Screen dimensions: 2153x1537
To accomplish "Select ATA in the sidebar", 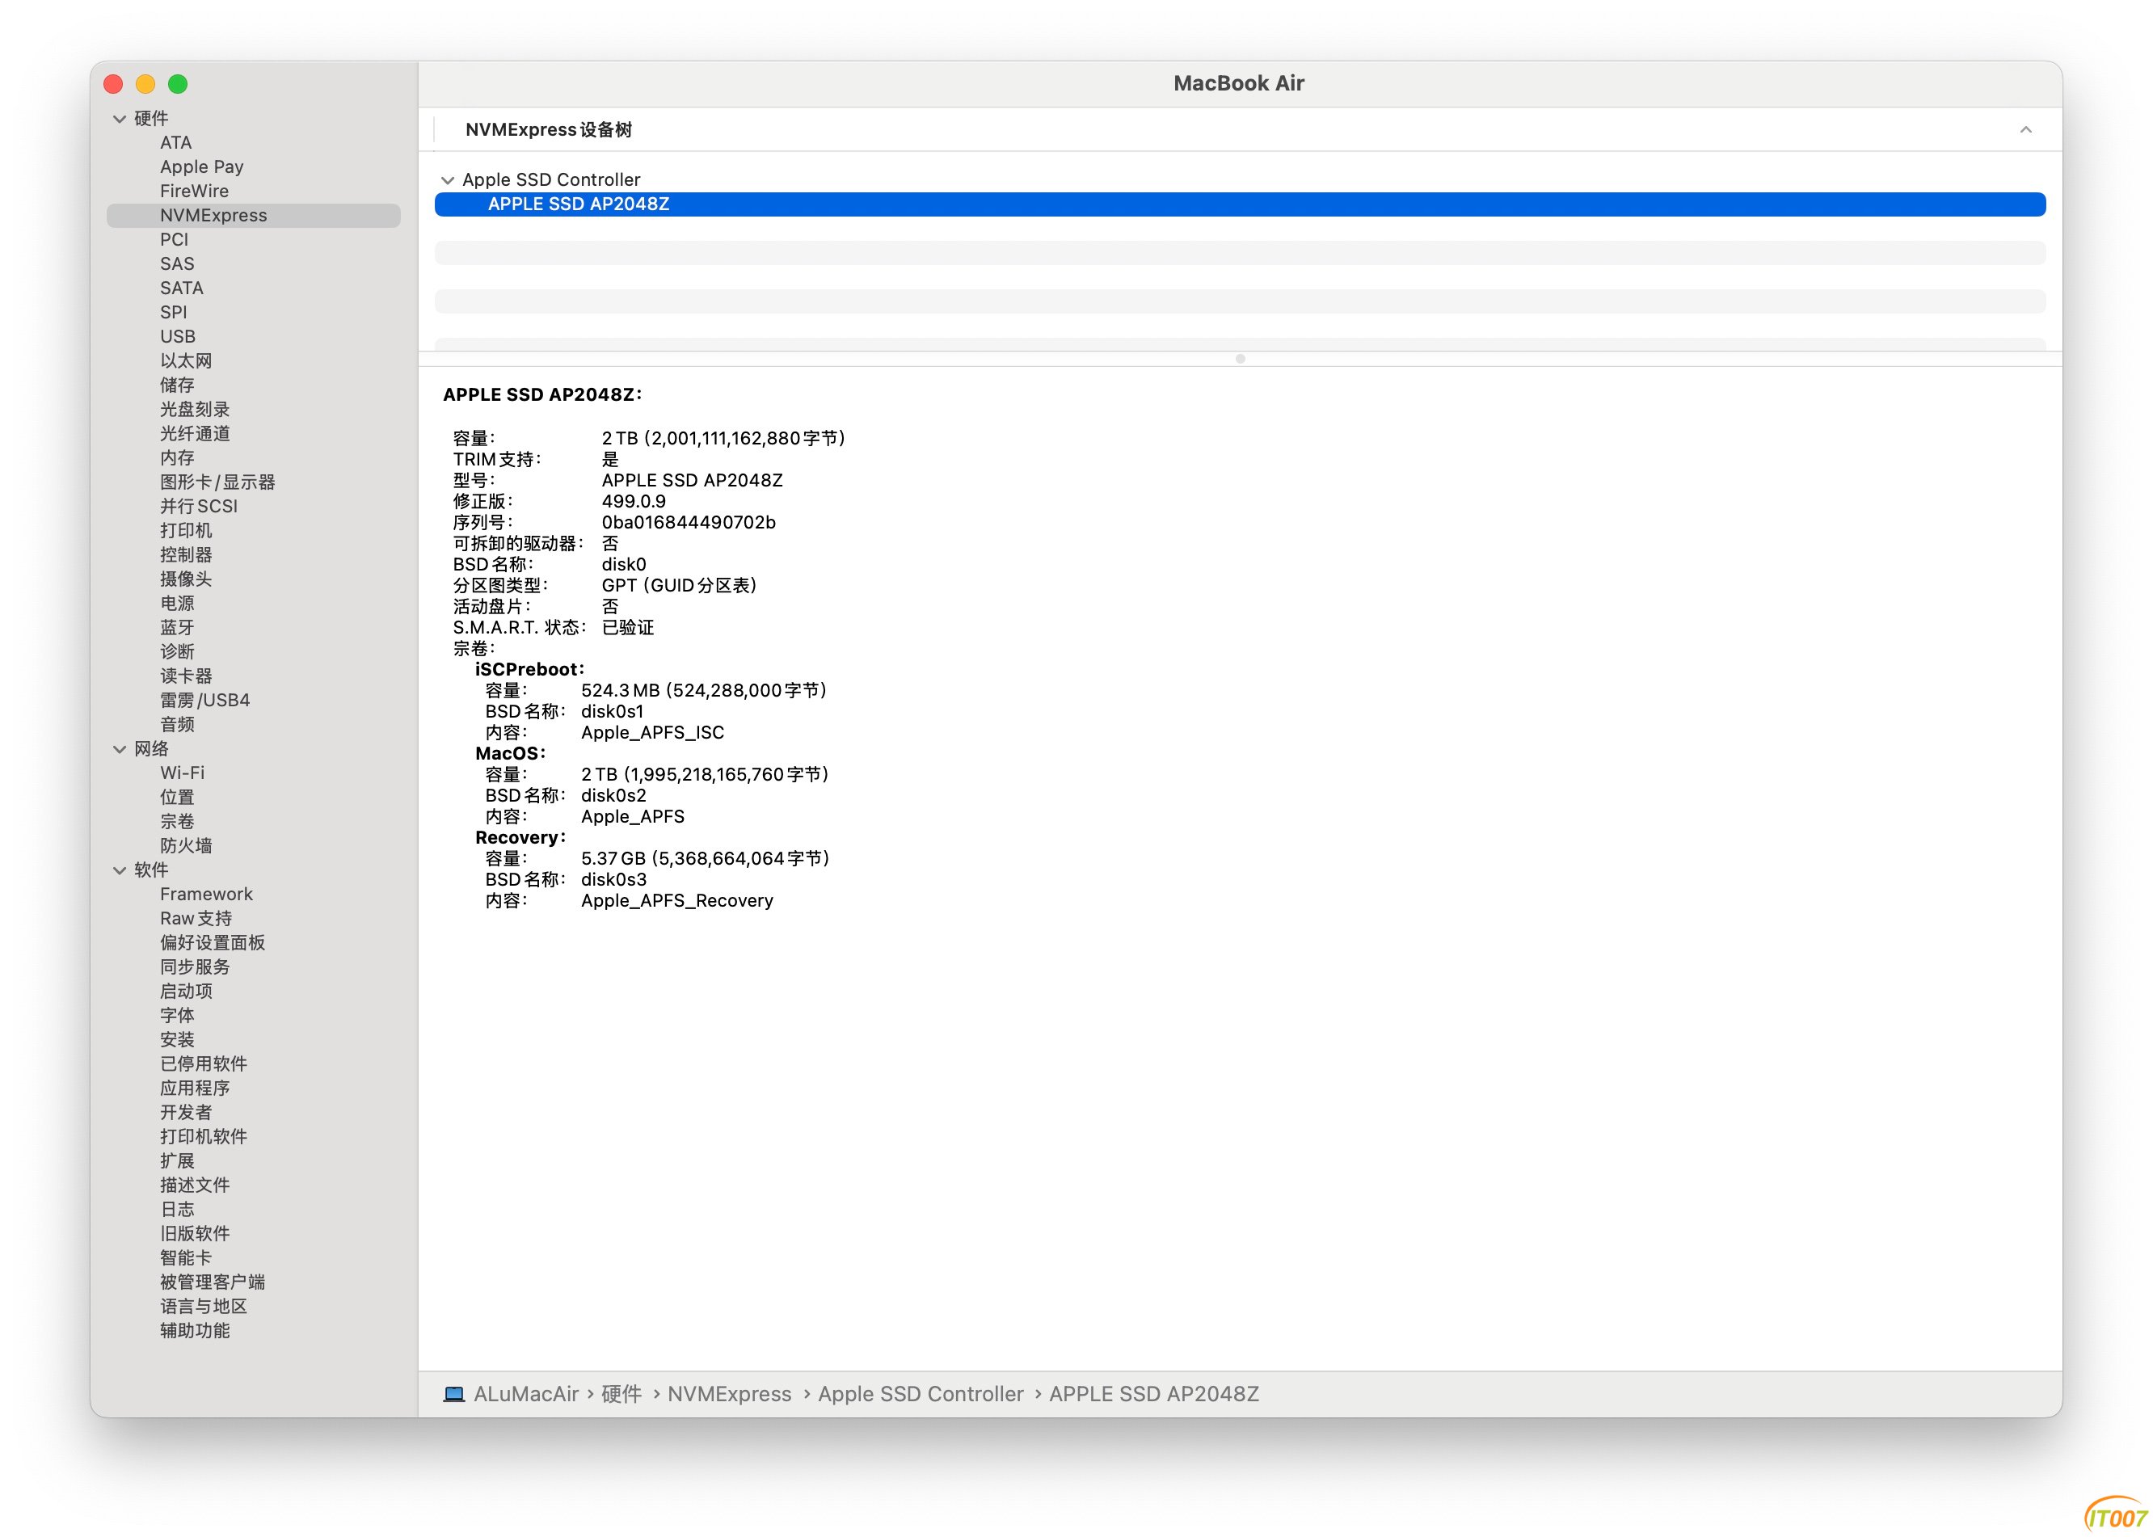I will point(176,143).
